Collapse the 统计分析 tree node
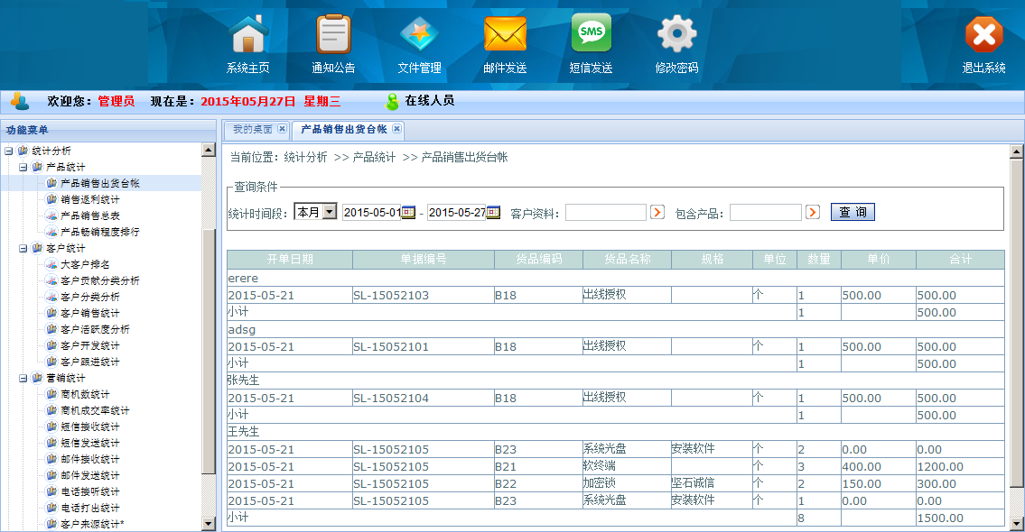This screenshot has height=532, width=1025. [x=9, y=151]
